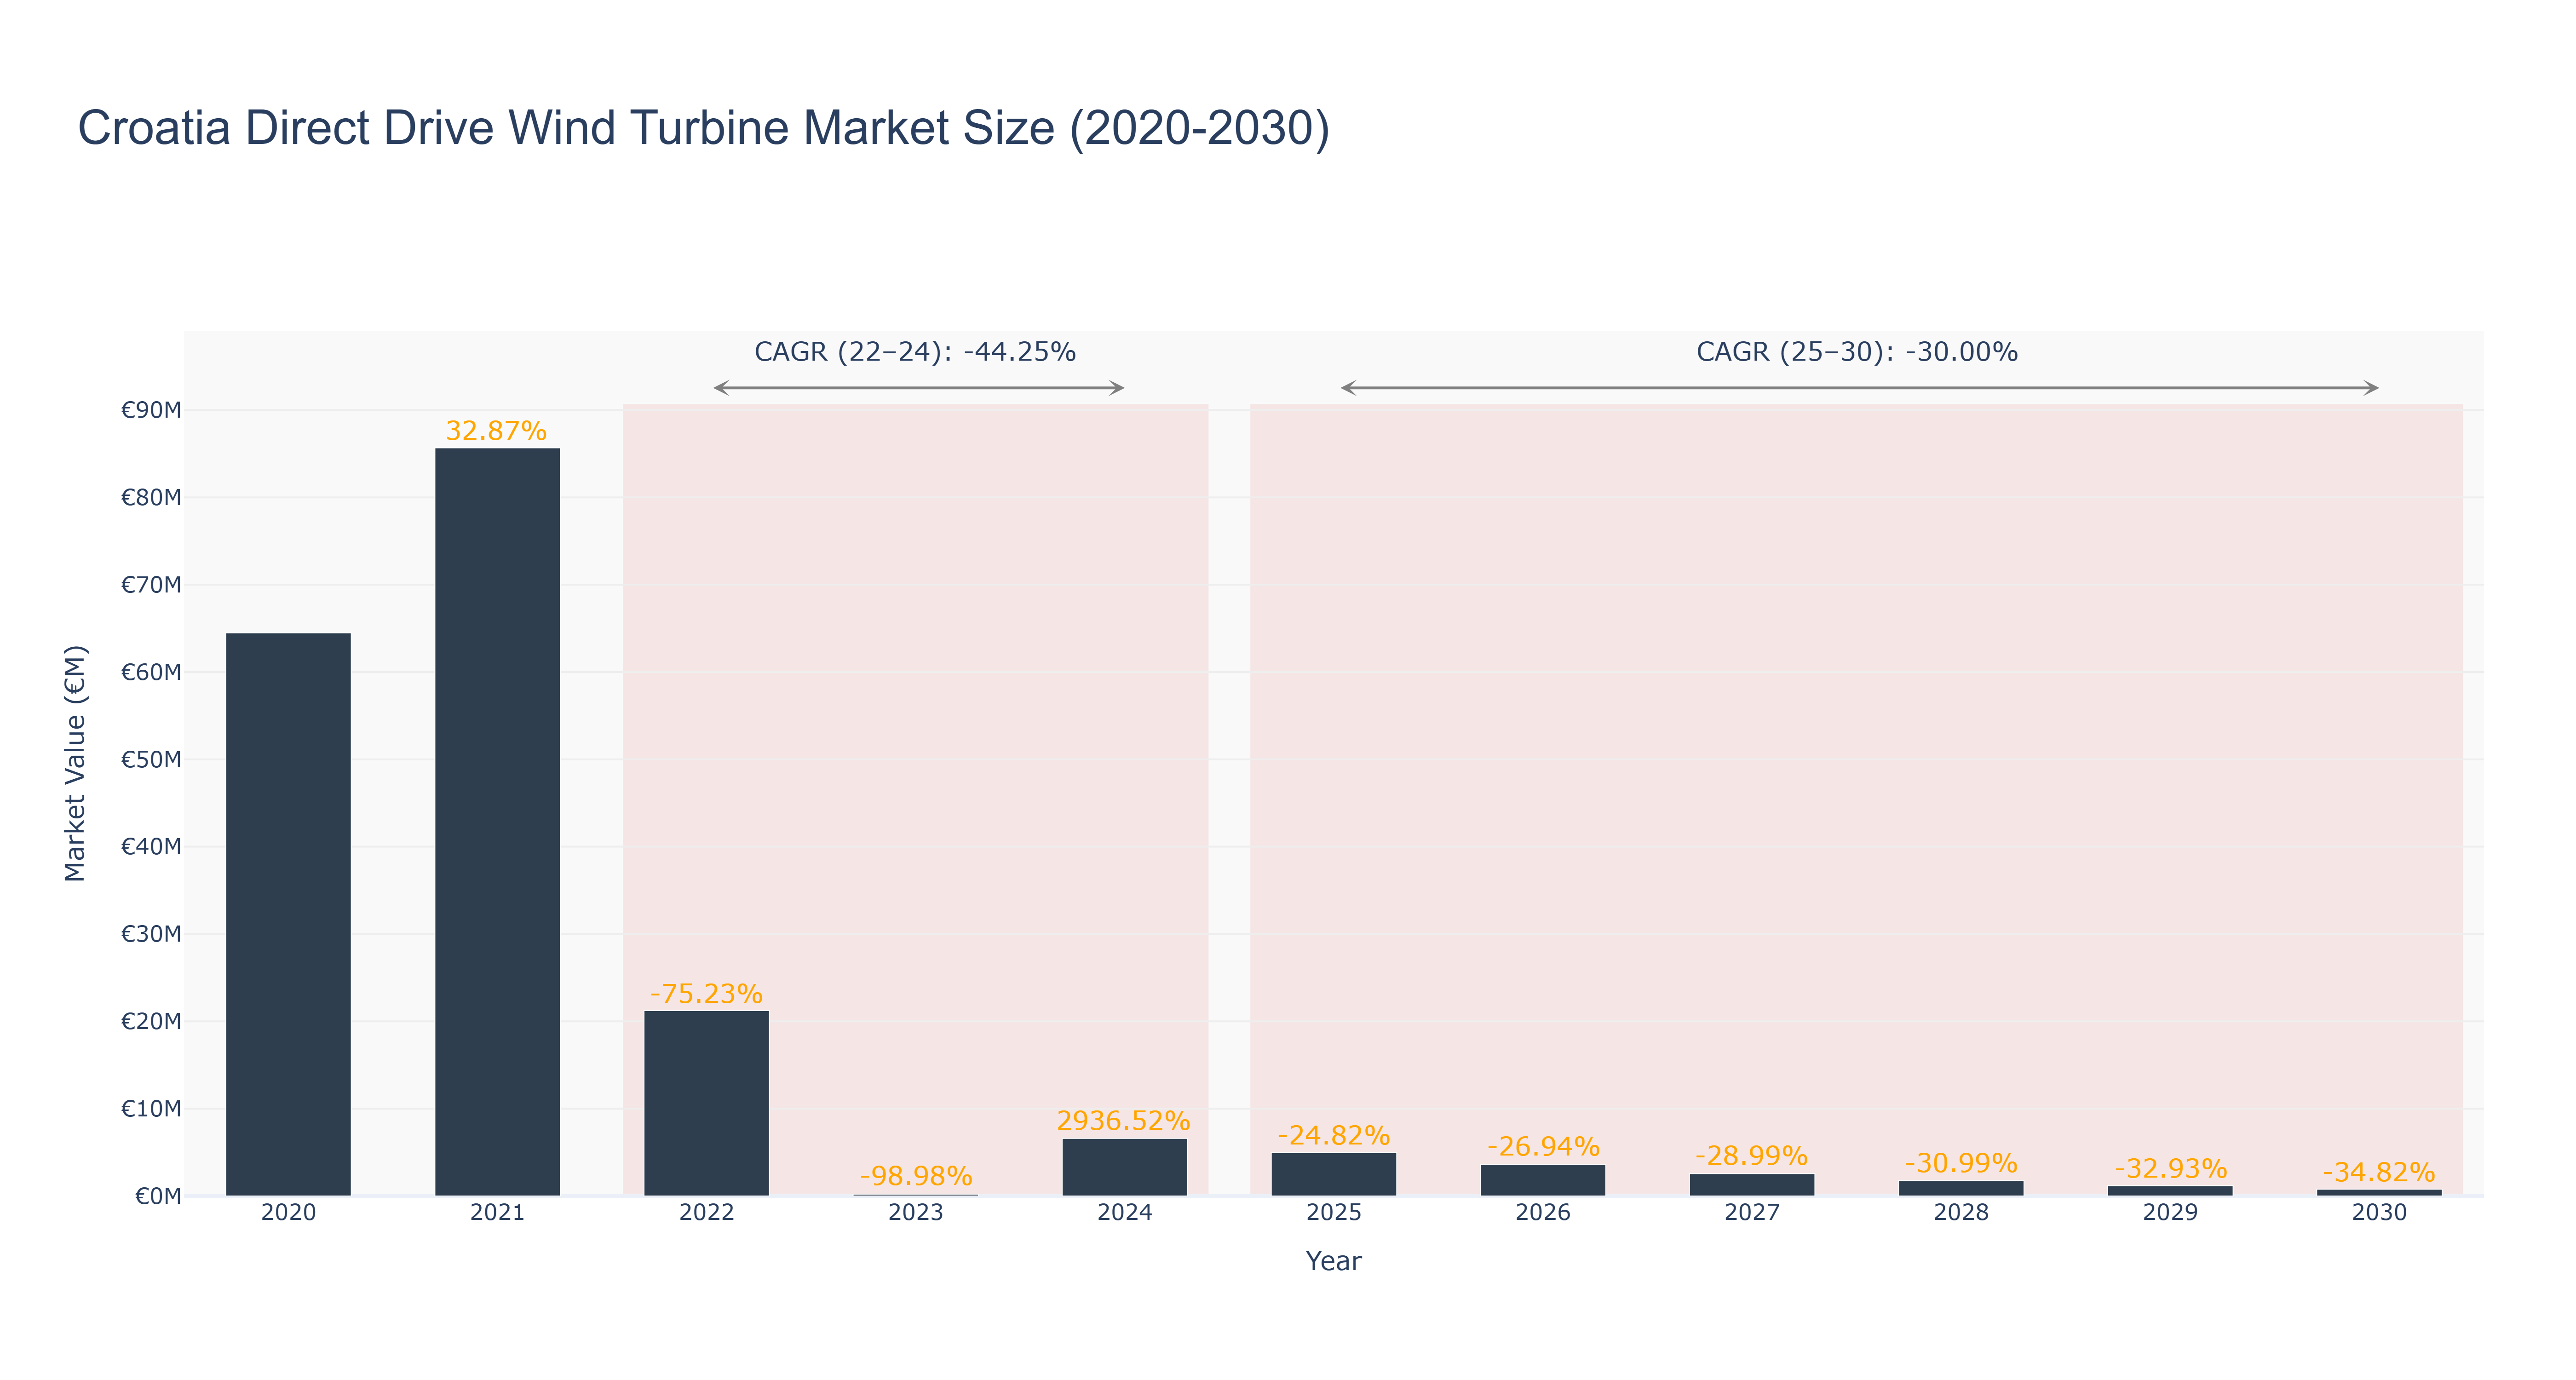Click the Market Value (€M) axis title
The width and height of the screenshot is (2576, 1380).
(x=75, y=763)
